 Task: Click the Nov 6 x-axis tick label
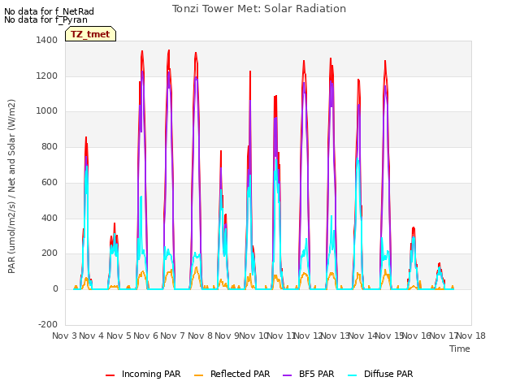pyautogui.click(x=145, y=336)
